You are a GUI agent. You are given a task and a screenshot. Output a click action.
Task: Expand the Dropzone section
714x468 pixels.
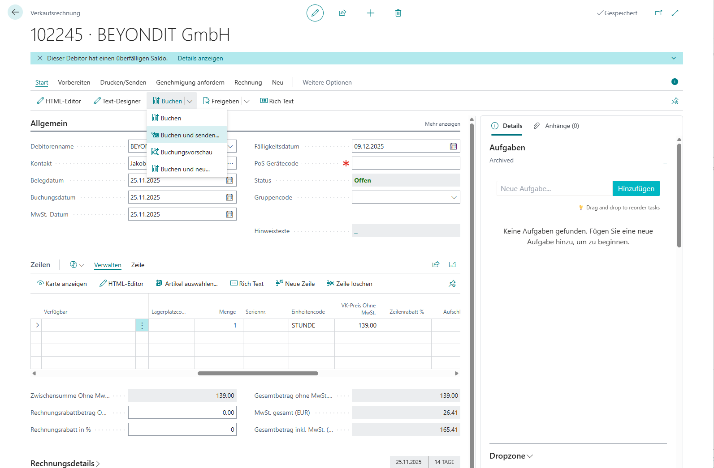[x=511, y=456]
